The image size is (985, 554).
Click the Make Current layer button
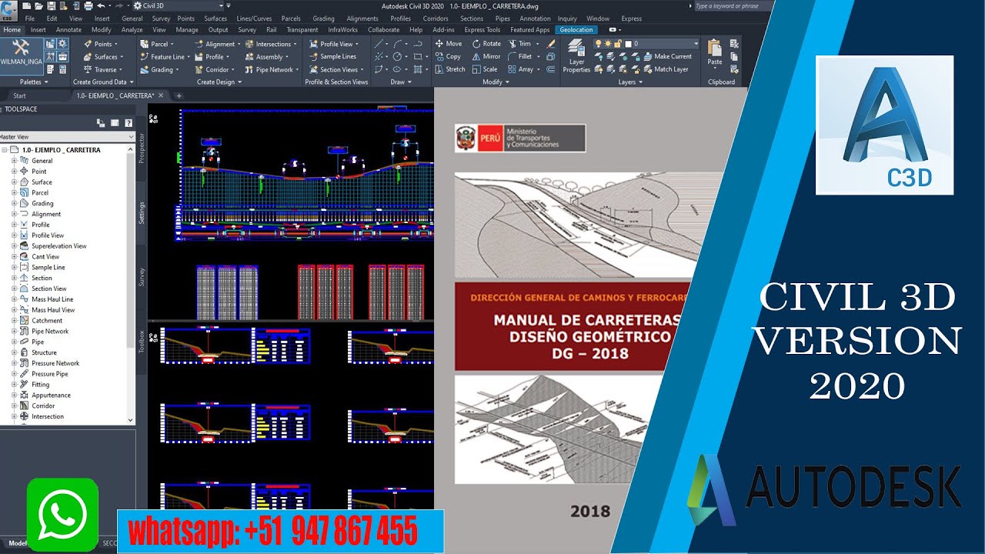tap(667, 56)
